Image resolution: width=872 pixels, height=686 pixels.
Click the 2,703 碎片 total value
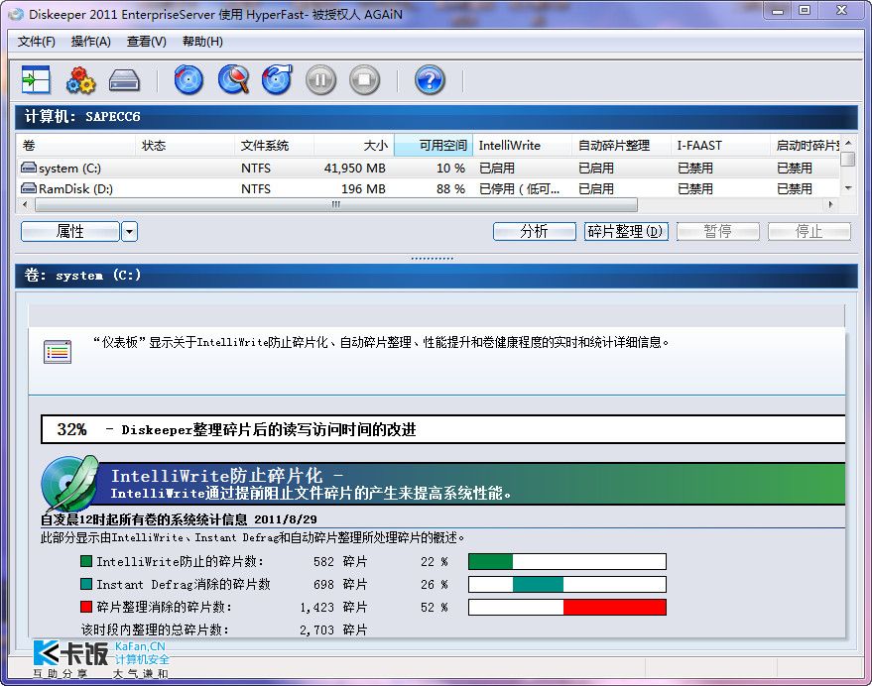(333, 629)
